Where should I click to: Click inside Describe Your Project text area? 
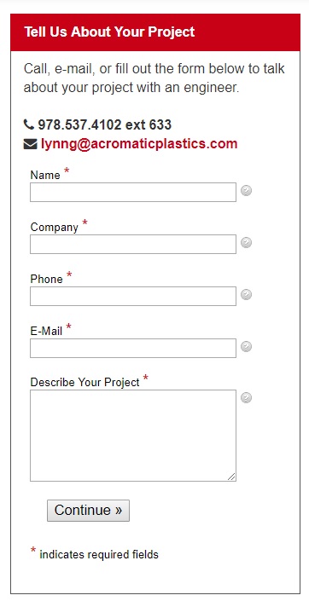pyautogui.click(x=133, y=436)
